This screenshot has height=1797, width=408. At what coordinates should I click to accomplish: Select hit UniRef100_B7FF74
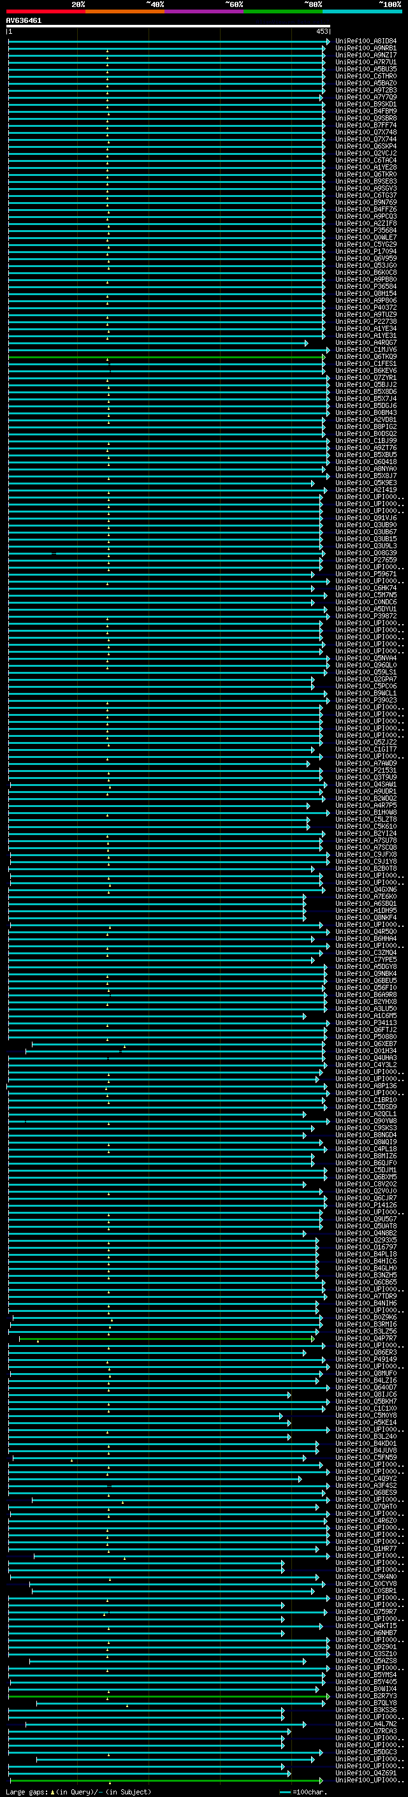point(366,125)
